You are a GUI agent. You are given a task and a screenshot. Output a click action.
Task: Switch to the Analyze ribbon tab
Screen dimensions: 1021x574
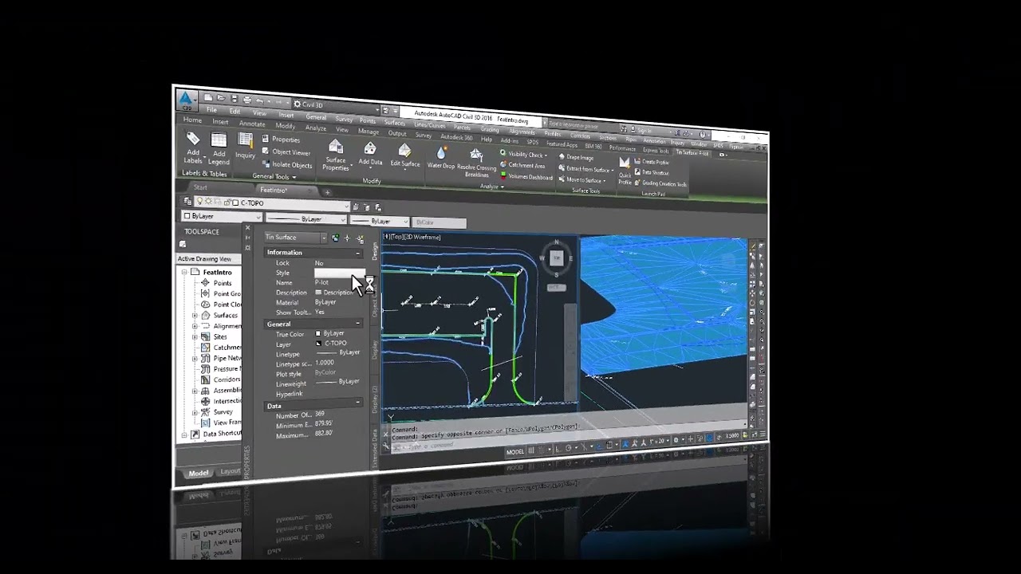point(316,128)
